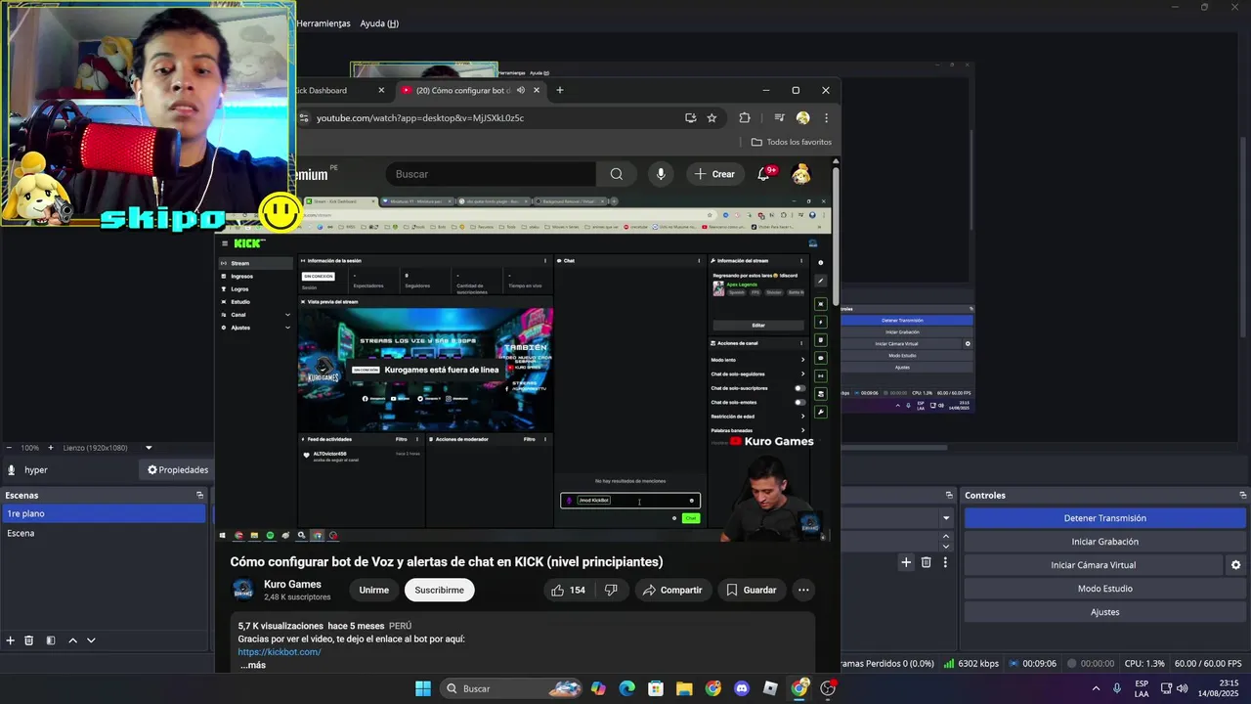The image size is (1251, 704).
Task: Open Chrome media controls icon
Action: 779,118
